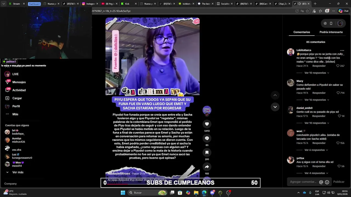Screen dimensions: 351x197
Task: Expand Ver 16 respuestas under Macy's comment
Action: point(317,100)
